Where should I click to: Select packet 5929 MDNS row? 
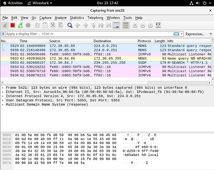tap(106, 46)
